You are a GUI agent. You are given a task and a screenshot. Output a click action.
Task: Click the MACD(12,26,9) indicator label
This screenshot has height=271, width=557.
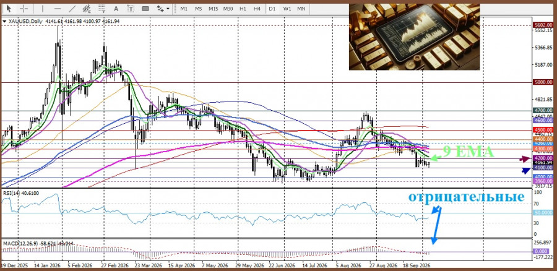pos(38,243)
